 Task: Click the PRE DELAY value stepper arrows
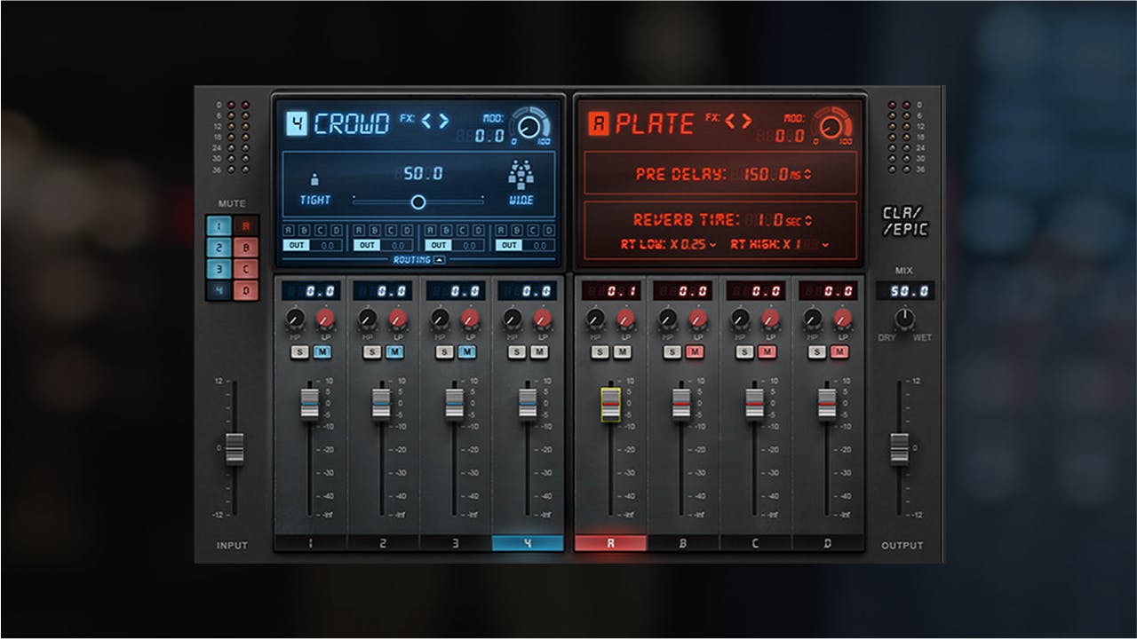click(x=808, y=174)
